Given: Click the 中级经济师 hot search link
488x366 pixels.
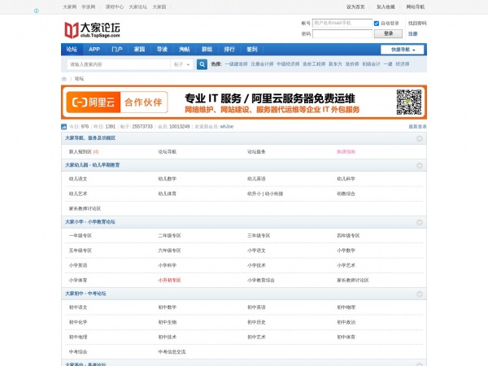Looking at the screenshot, I should 288,64.
